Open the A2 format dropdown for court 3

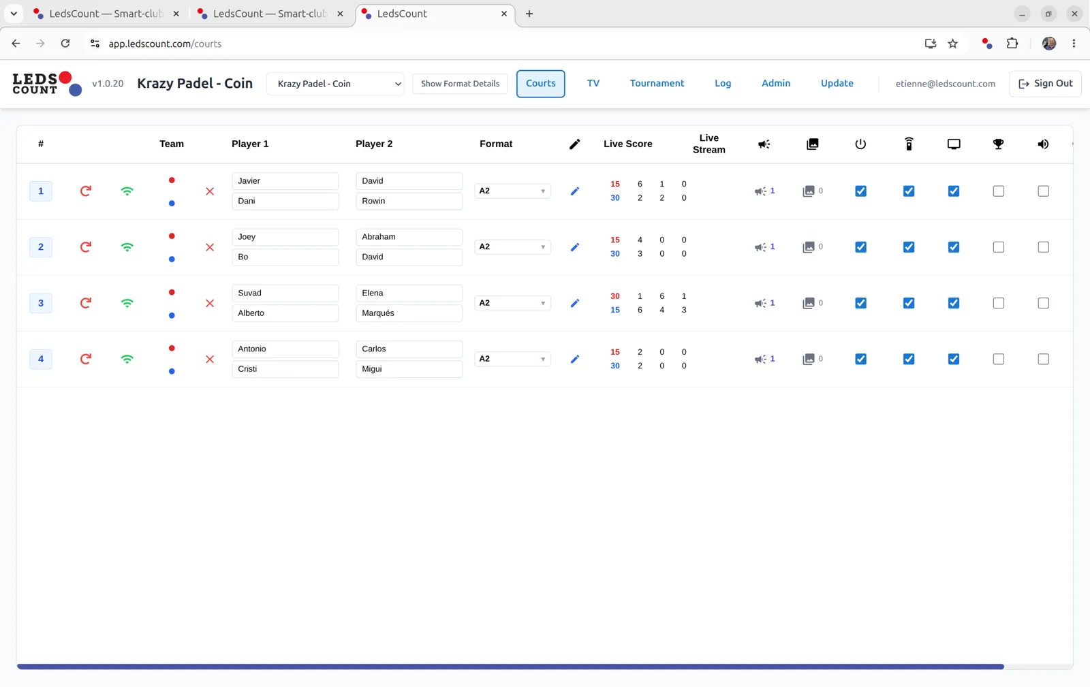512,303
